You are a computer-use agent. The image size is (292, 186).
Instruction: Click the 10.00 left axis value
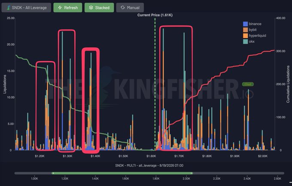pyautogui.click(x=11, y=97)
